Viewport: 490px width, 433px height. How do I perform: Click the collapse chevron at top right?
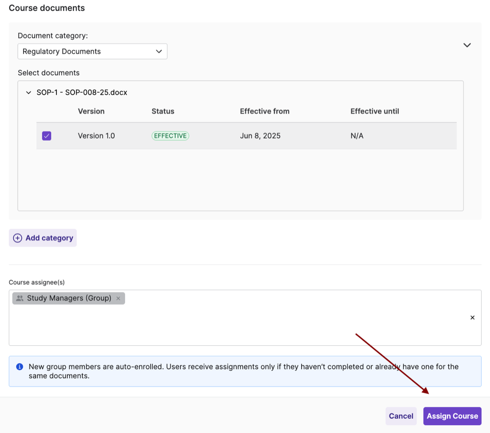point(467,45)
